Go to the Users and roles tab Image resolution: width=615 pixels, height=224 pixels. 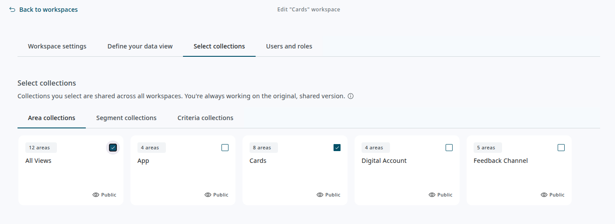pyautogui.click(x=289, y=46)
